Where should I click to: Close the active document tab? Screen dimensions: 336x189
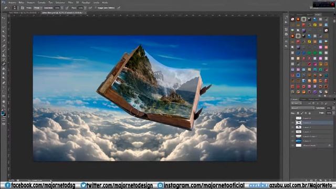tap(85, 13)
